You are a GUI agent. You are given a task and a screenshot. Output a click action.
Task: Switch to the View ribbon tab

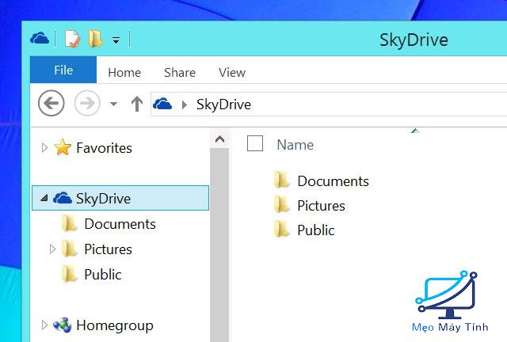pos(232,72)
